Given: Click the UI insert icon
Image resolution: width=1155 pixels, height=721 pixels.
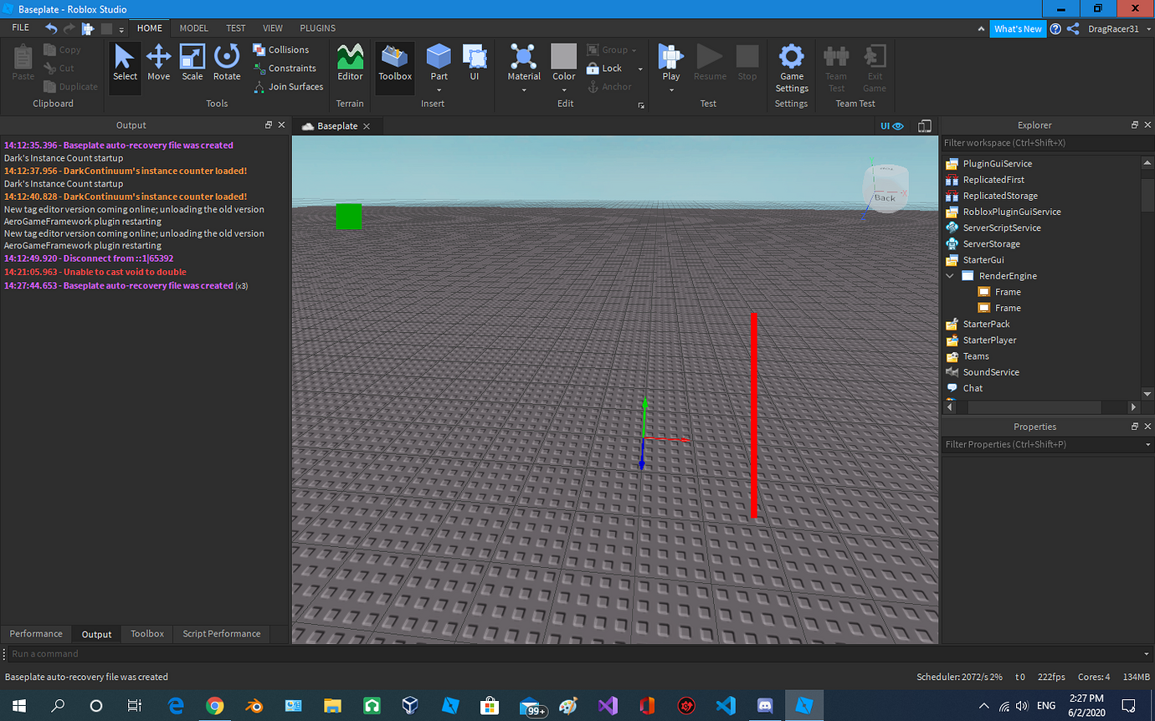Looking at the screenshot, I should point(475,64).
